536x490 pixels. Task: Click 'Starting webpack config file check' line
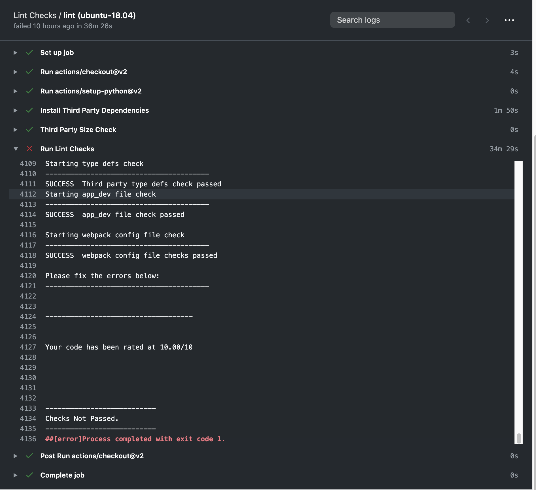pos(115,235)
